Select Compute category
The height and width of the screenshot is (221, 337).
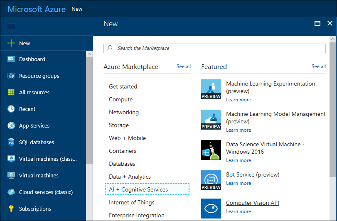[x=121, y=99]
